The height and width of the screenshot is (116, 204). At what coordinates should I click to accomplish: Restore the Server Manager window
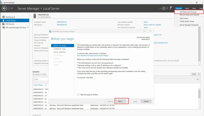tap(197, 2)
